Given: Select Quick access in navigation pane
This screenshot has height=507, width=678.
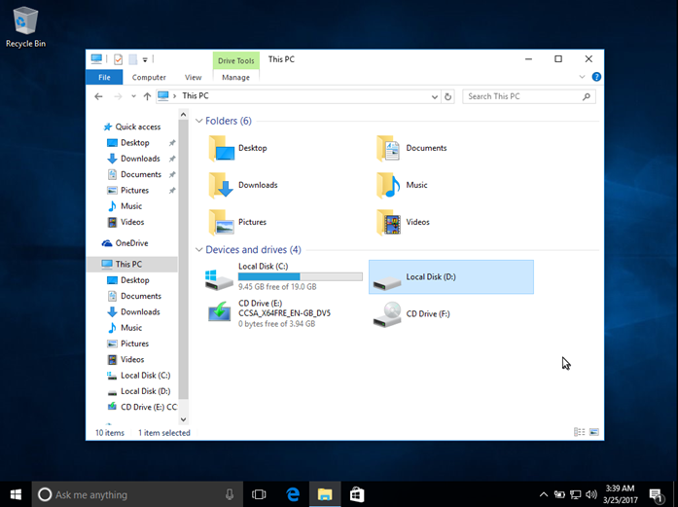Looking at the screenshot, I should pyautogui.click(x=132, y=127).
